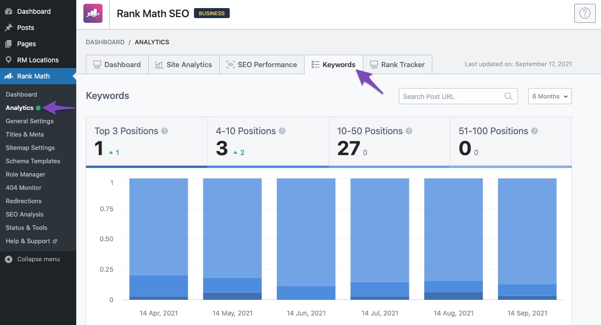Click the DASHBOARD breadcrumb link
601x325 pixels.
coord(105,42)
